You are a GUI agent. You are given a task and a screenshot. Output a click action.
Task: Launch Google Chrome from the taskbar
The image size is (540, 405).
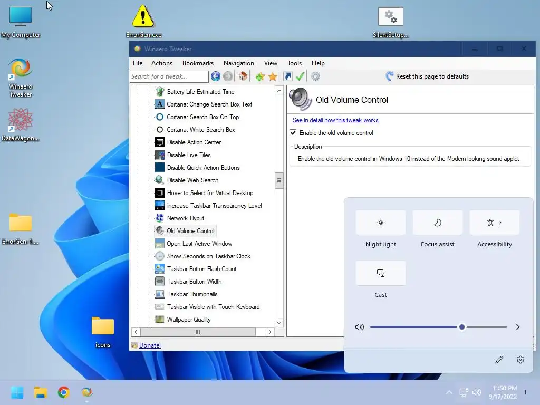tap(63, 392)
